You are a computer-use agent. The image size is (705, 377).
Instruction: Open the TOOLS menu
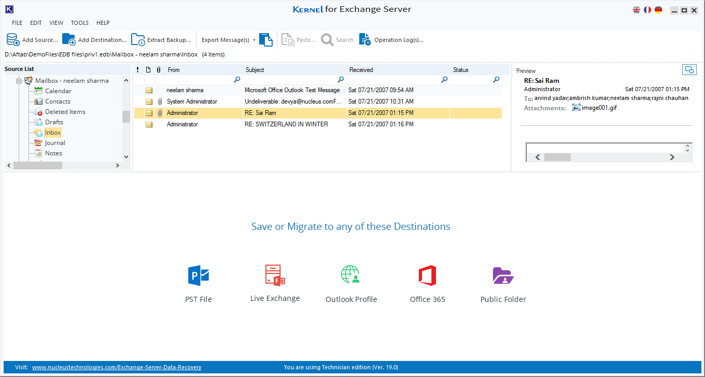pos(80,23)
